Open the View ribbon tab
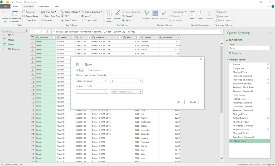 tap(57, 7)
